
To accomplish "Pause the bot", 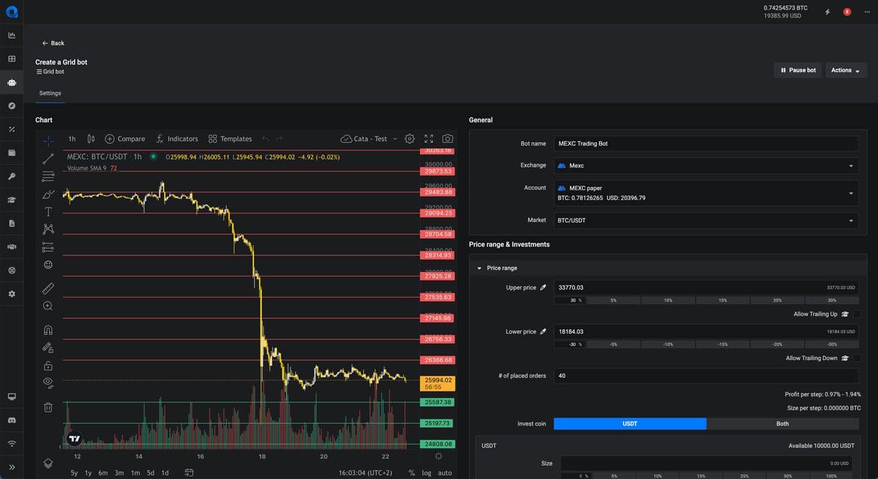I will point(798,70).
